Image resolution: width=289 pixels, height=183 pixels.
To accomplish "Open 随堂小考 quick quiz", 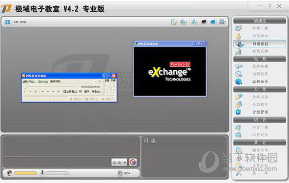I will point(260,150).
